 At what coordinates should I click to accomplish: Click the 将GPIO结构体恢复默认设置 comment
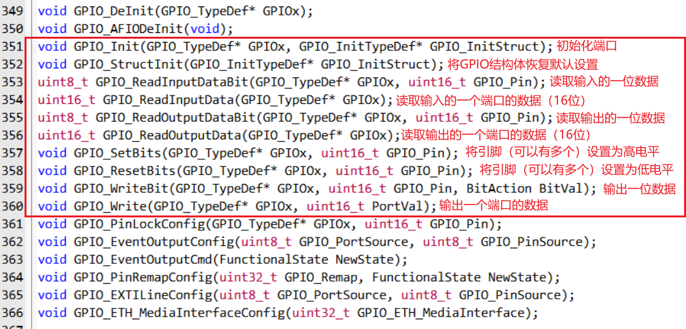(x=523, y=65)
